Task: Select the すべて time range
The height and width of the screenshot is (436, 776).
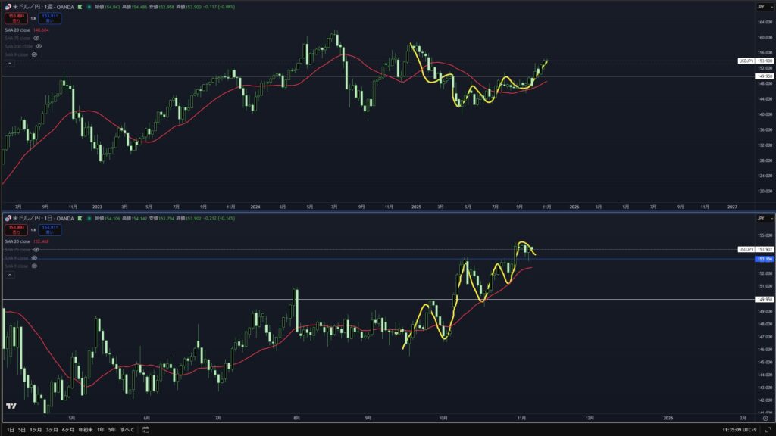Action: tap(127, 429)
